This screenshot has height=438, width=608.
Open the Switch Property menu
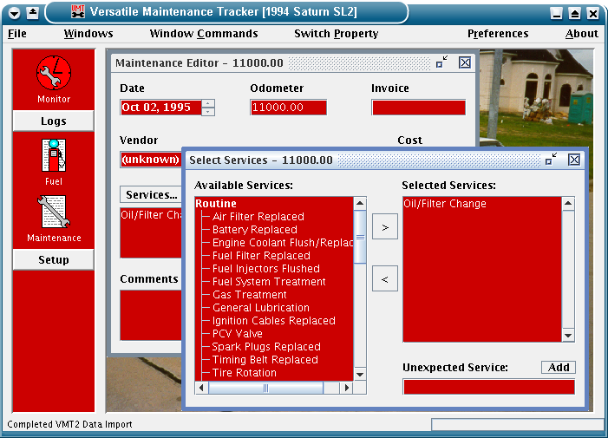point(336,34)
